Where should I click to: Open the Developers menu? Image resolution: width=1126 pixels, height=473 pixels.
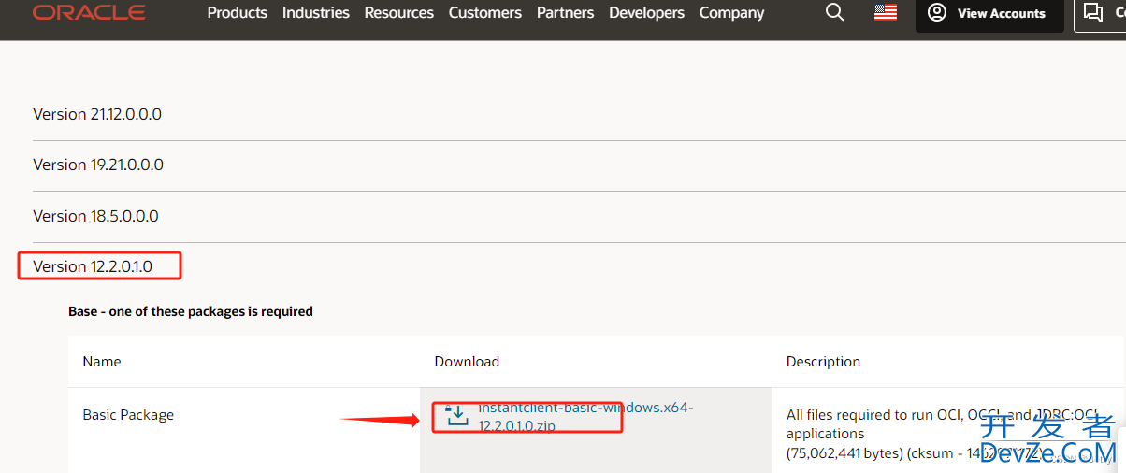coord(647,13)
